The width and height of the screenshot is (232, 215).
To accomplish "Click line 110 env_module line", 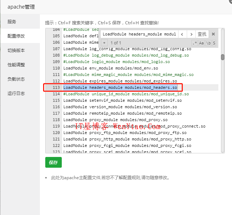I will tap(111, 68).
